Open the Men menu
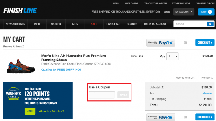This screenshot has width=216, height=121. (x=37, y=24)
